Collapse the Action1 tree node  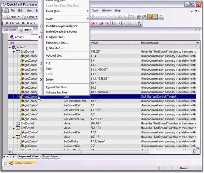pos(10,47)
